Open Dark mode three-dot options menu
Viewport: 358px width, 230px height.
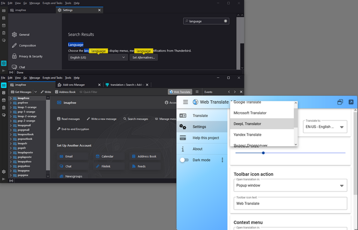coord(222,160)
